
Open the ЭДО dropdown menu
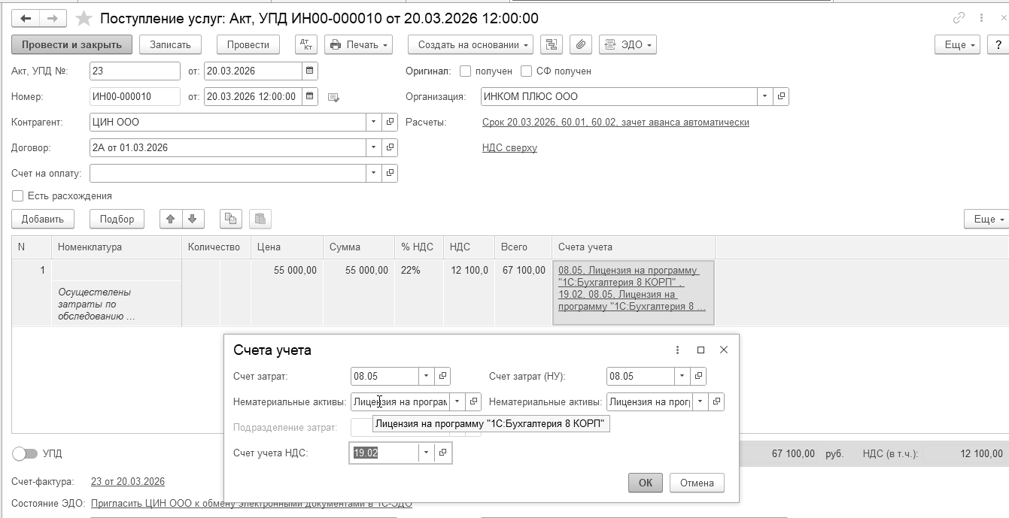click(628, 44)
